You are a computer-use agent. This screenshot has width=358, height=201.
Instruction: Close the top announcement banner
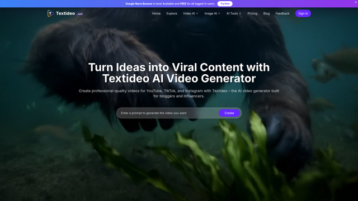click(356, 2)
